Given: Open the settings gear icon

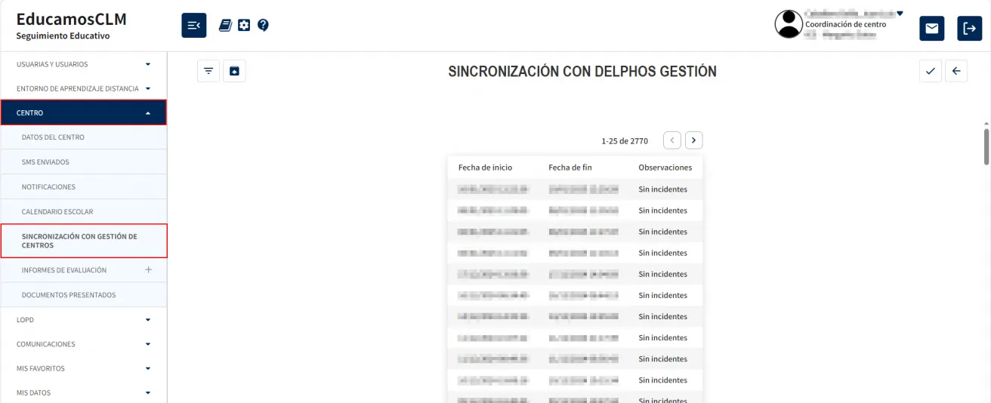Looking at the screenshot, I should [244, 26].
